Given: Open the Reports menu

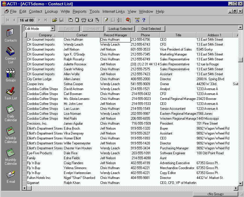Looking at the screenshot, I should tap(79, 12).
